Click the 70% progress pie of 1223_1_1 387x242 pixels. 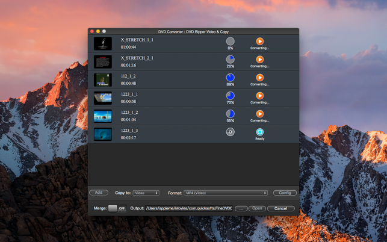coord(231,96)
